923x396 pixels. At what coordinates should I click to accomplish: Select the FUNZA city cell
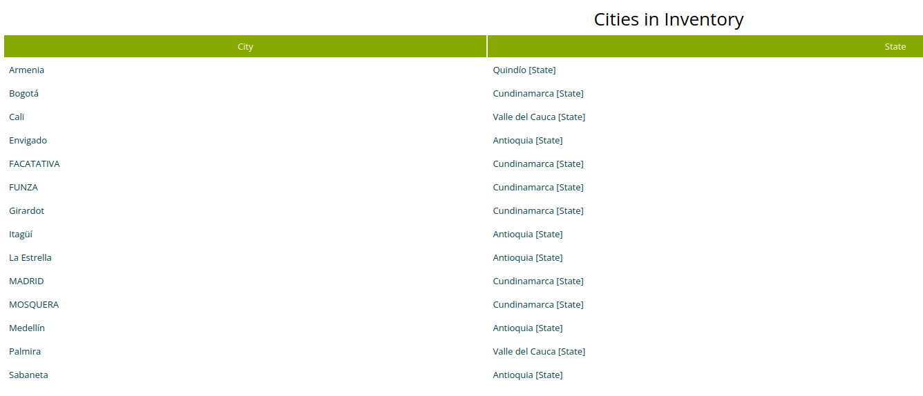coord(23,188)
